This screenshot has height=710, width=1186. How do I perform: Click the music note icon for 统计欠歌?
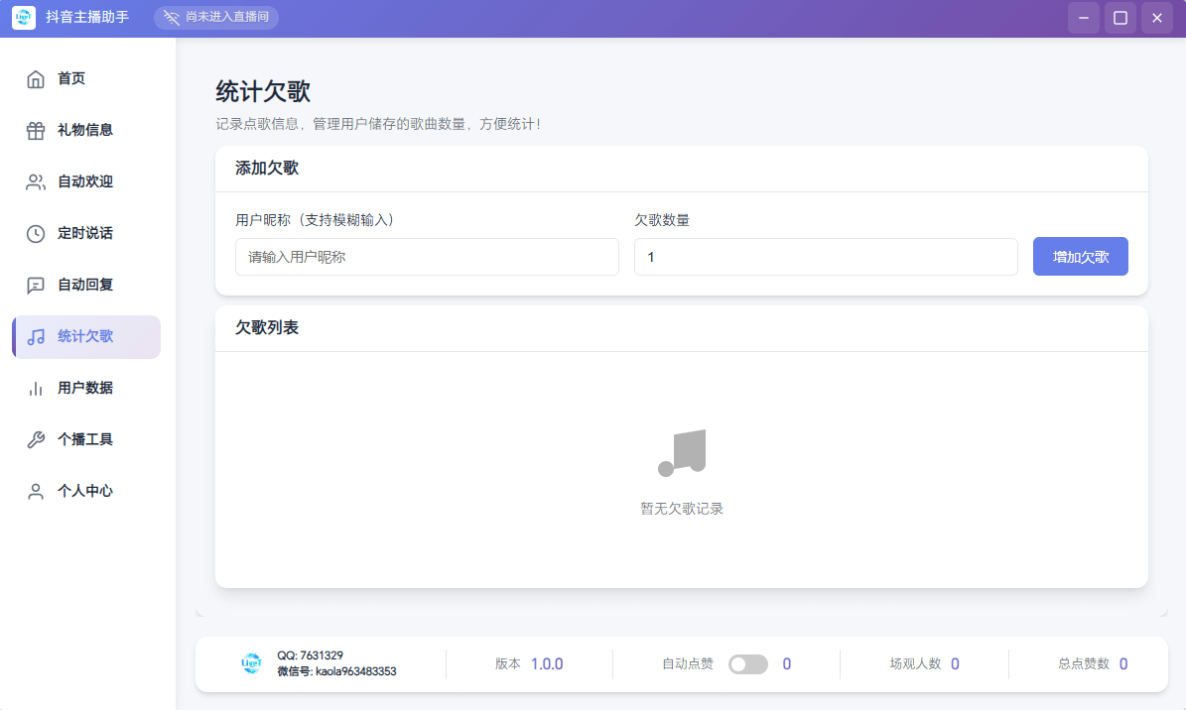pyautogui.click(x=36, y=336)
